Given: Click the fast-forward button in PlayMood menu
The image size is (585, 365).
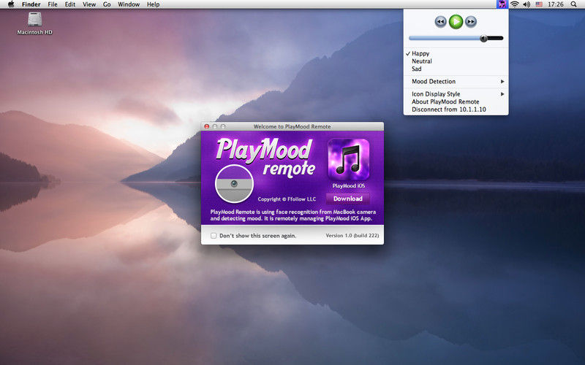Looking at the screenshot, I should 471,22.
